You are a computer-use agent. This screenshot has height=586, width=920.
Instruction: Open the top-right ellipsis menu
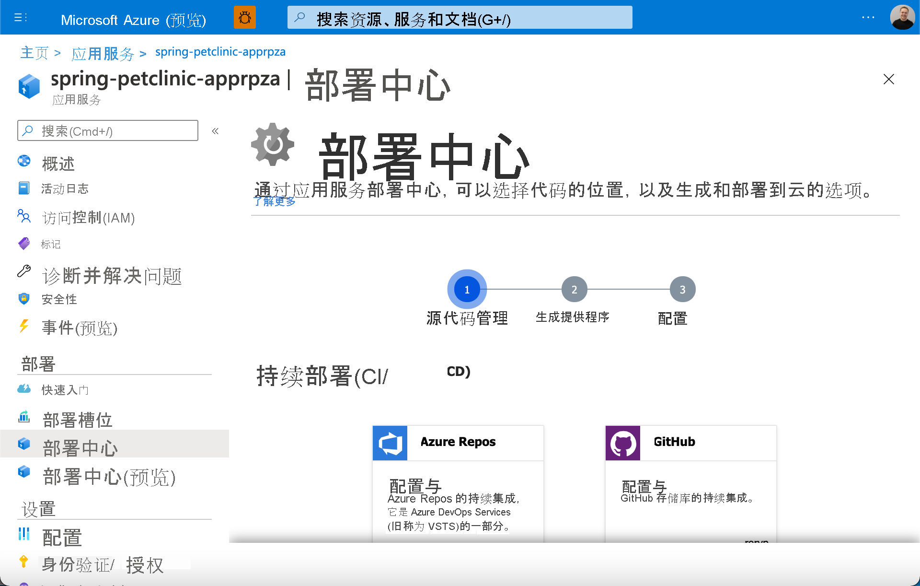(867, 17)
